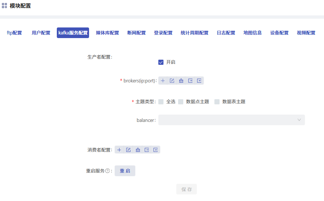Click the clear (broom) icon beside 消费者配置
Image resolution: width=324 pixels, height=201 pixels.
pyautogui.click(x=138, y=150)
